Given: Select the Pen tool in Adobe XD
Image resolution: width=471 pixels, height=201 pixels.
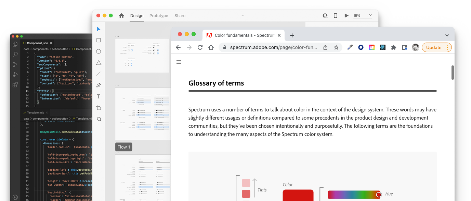Looking at the screenshot, I should pyautogui.click(x=99, y=85).
